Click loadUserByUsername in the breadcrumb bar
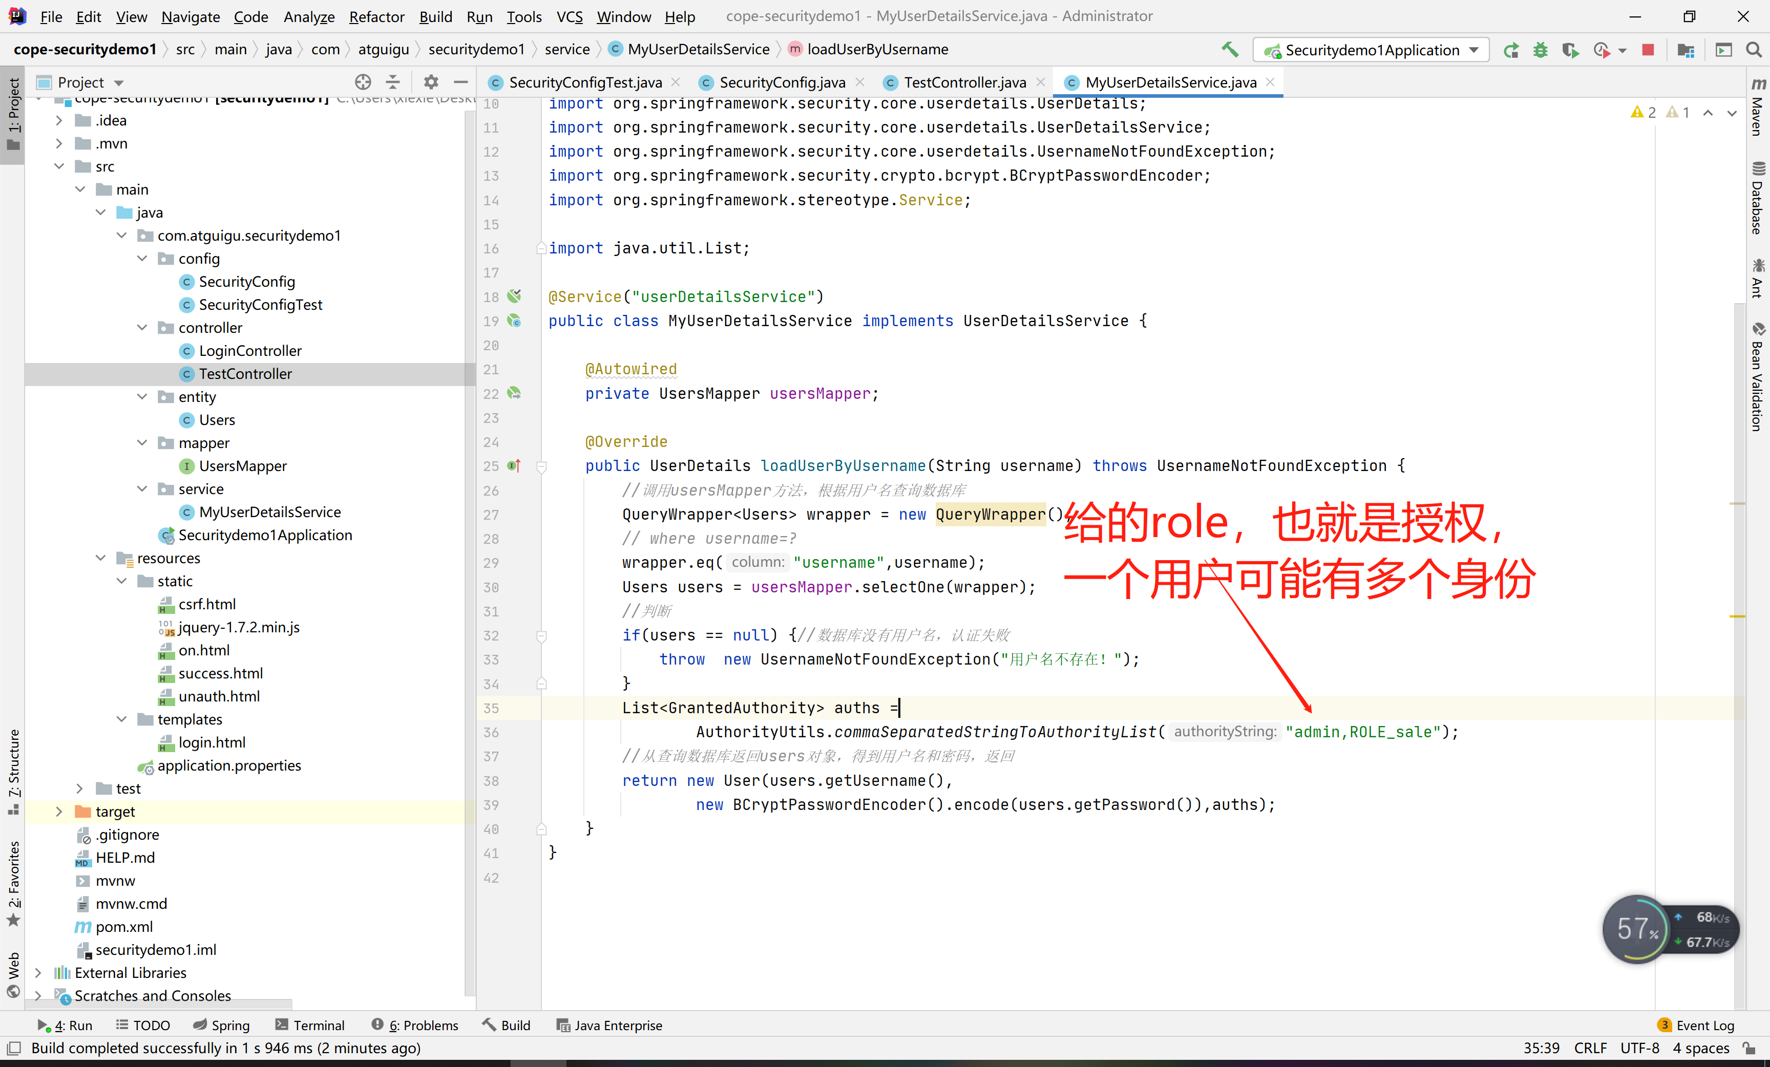Viewport: 1770px width, 1067px height. click(x=877, y=49)
